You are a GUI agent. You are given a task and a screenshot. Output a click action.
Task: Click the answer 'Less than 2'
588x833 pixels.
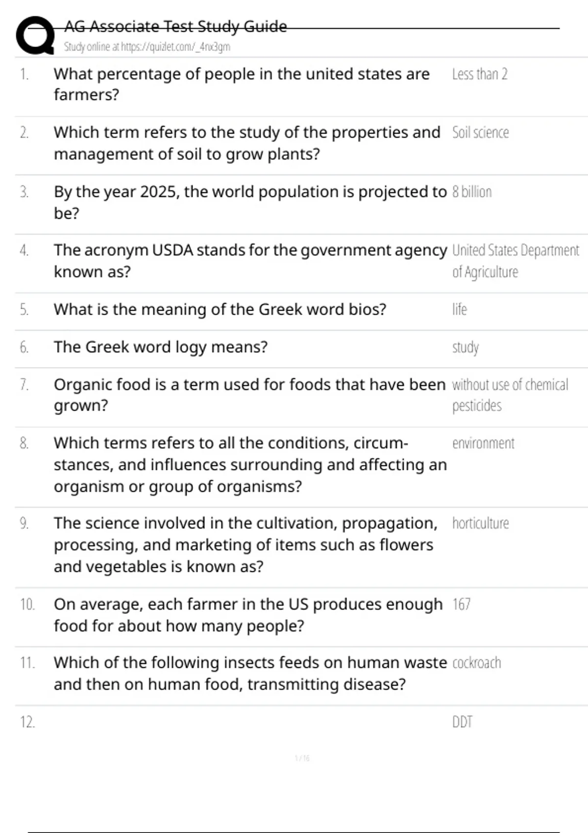pyautogui.click(x=480, y=74)
